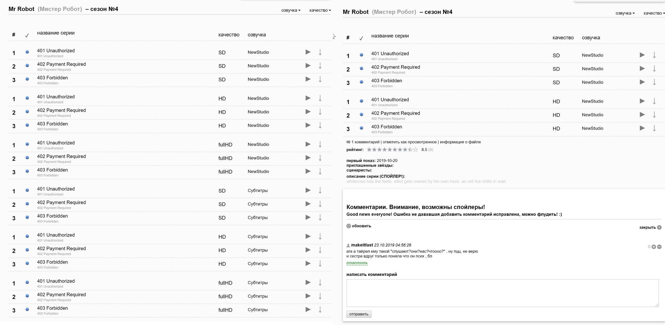Play 403 Forbidden SD NewStudio in left list

pyautogui.click(x=308, y=79)
